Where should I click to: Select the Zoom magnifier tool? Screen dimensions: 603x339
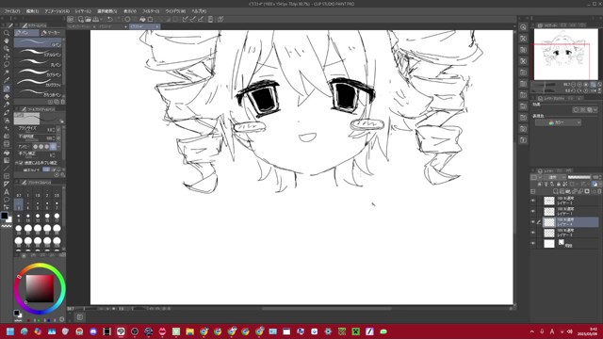click(x=7, y=33)
